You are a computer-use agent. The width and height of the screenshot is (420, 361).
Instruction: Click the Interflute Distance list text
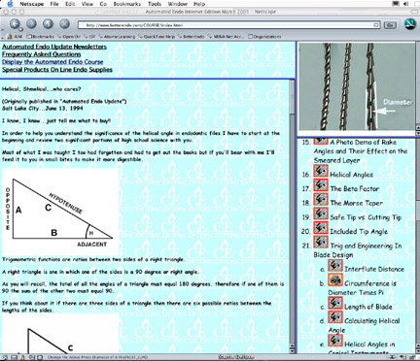(x=374, y=269)
